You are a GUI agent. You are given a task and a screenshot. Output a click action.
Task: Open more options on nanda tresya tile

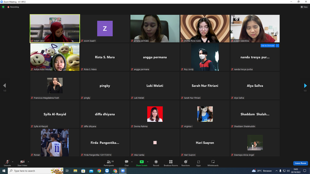[278, 45]
